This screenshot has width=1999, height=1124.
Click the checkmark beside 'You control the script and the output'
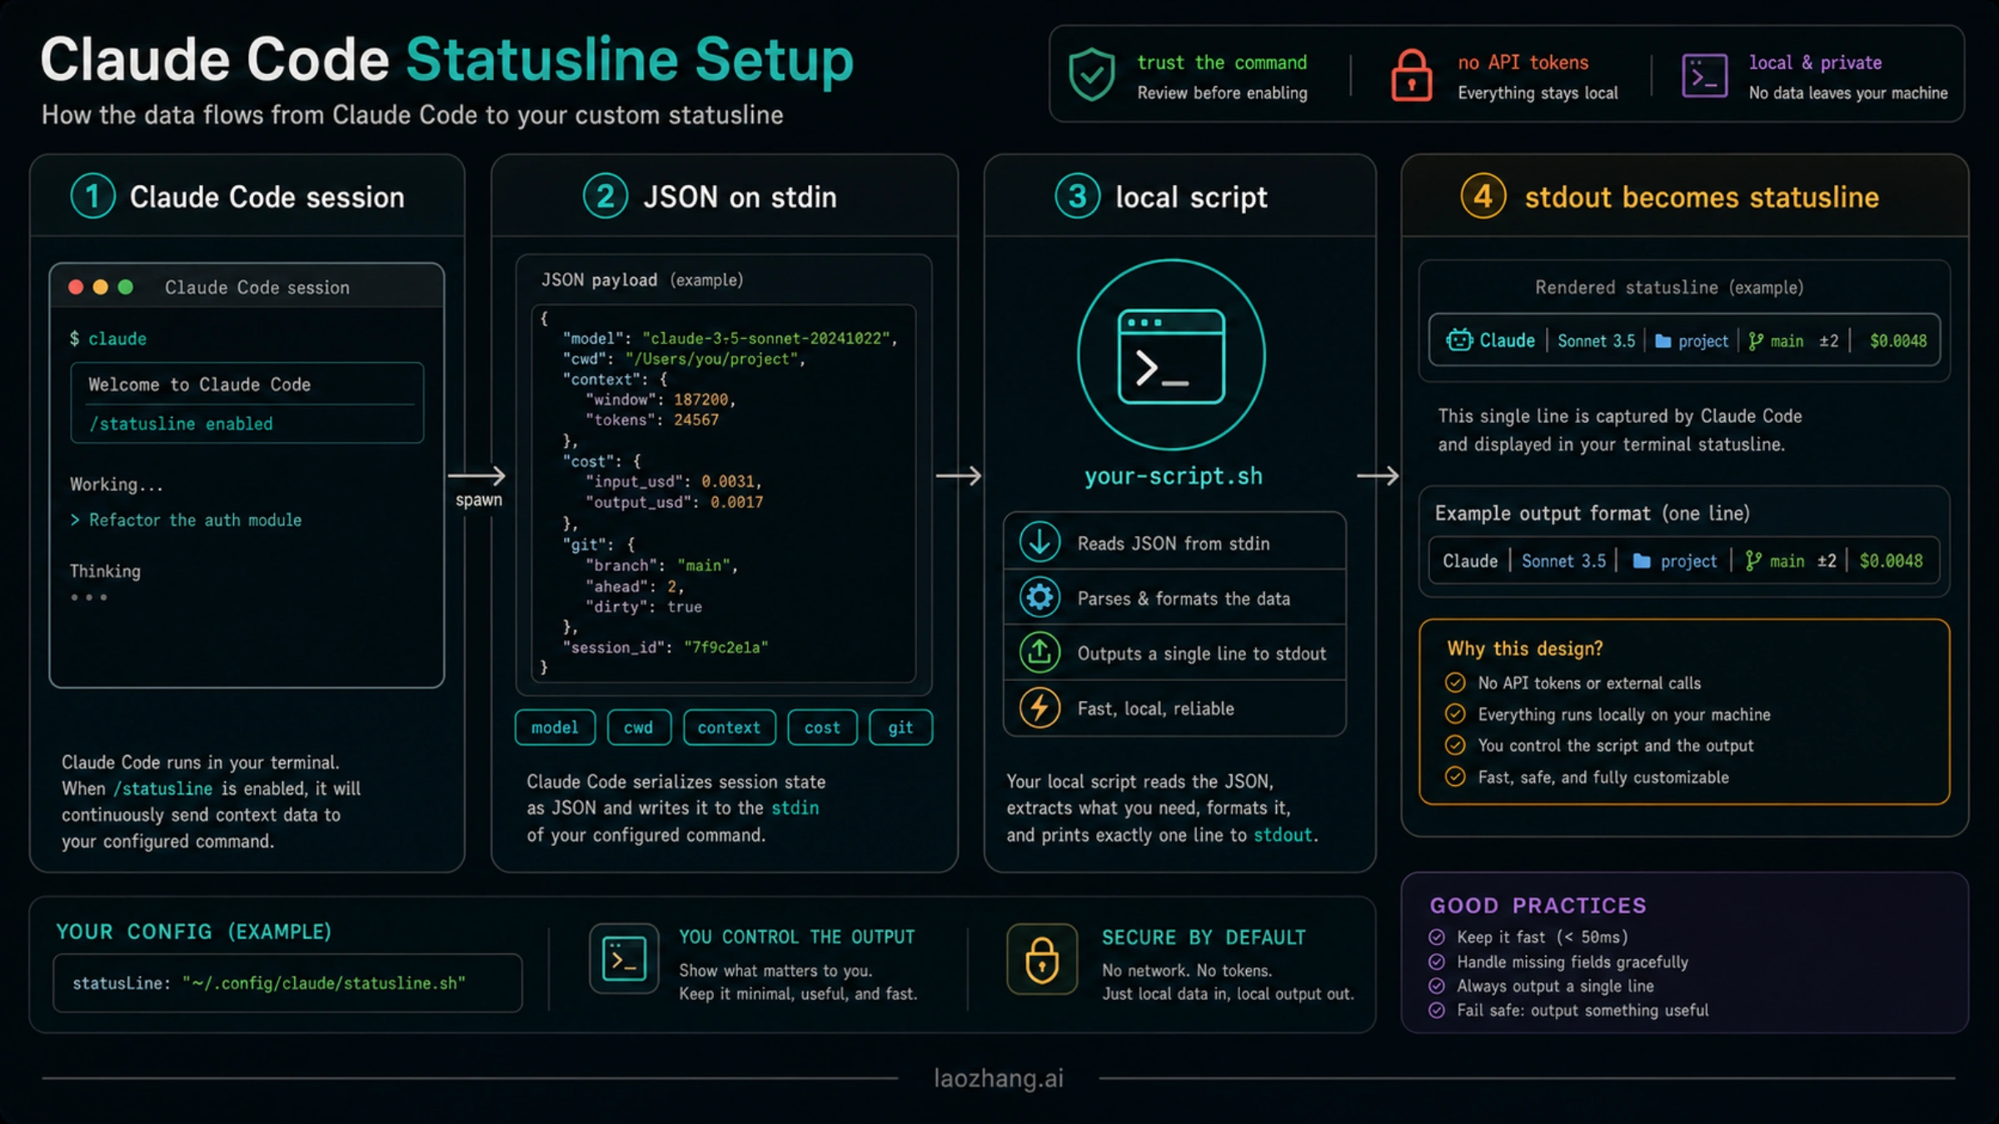[x=1455, y=744]
